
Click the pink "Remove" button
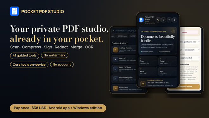[189, 32]
